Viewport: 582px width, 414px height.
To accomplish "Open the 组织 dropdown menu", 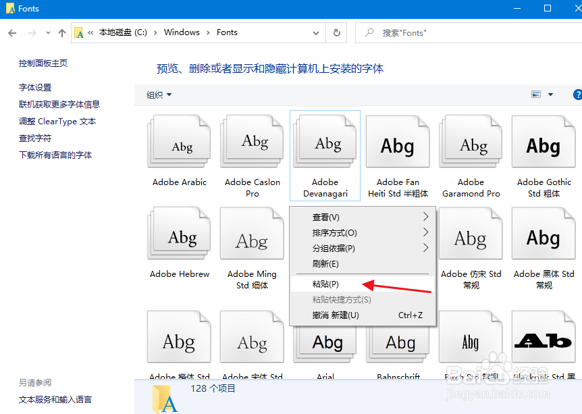I will coord(159,95).
